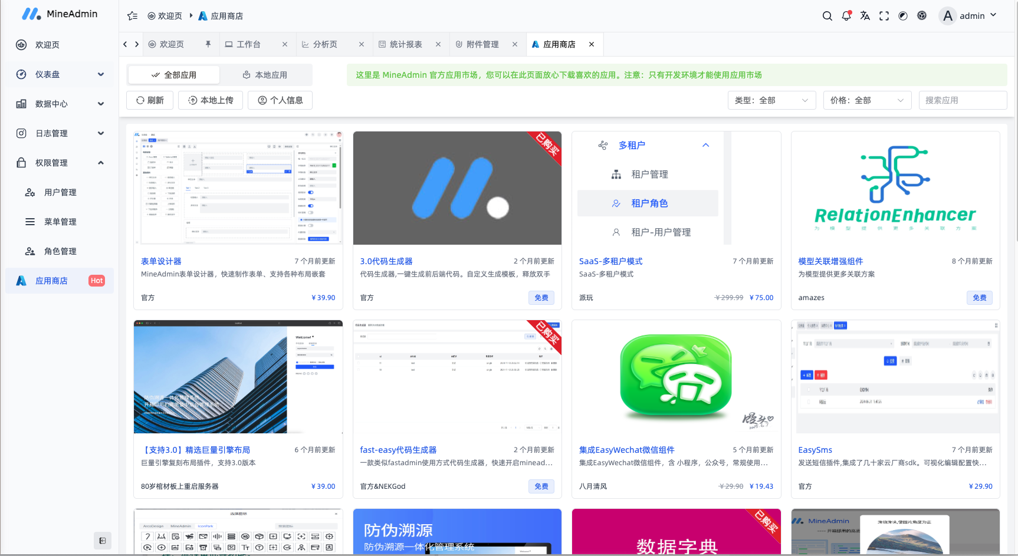Switch to the 统计报表 tab
Viewport: 1018px width, 556px height.
pyautogui.click(x=406, y=44)
